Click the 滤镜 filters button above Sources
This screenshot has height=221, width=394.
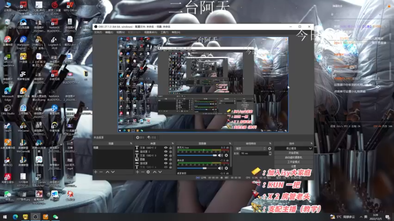coord(152,138)
